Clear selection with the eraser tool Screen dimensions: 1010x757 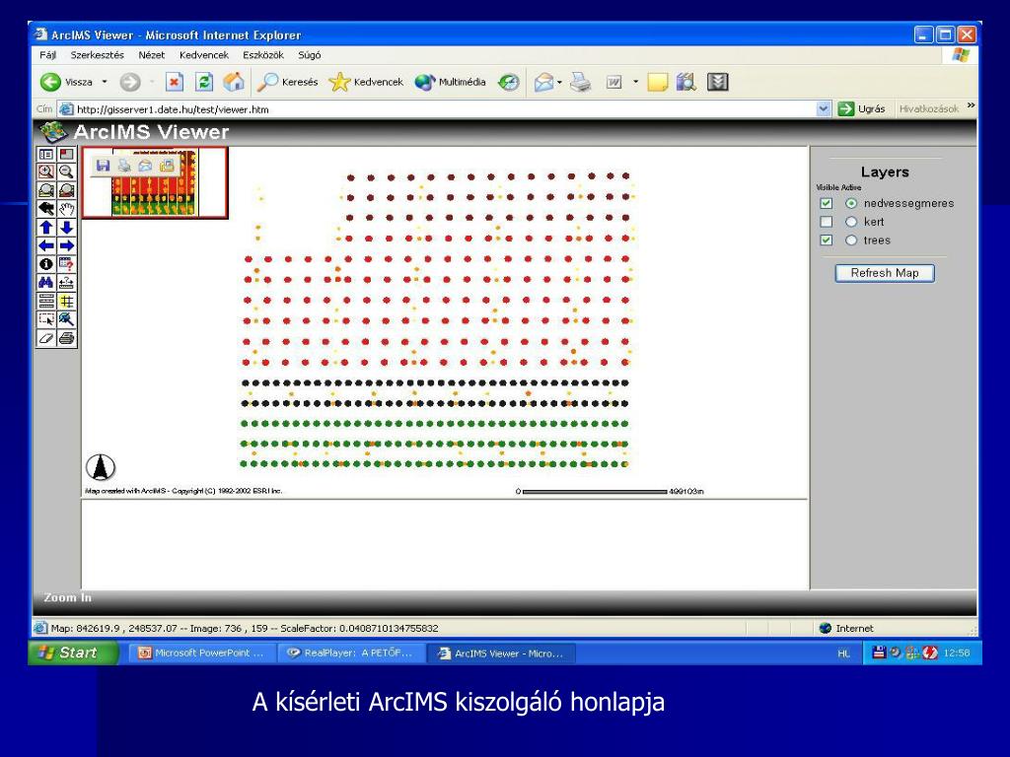[45, 338]
